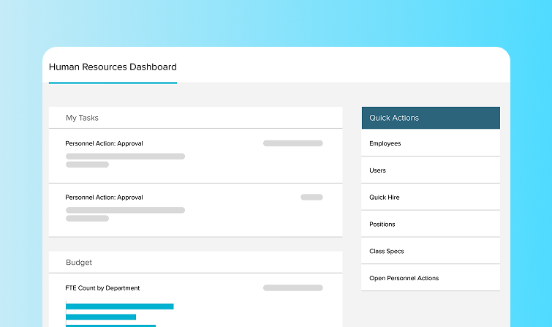Go to Positions in Quick Actions

pyautogui.click(x=431, y=224)
